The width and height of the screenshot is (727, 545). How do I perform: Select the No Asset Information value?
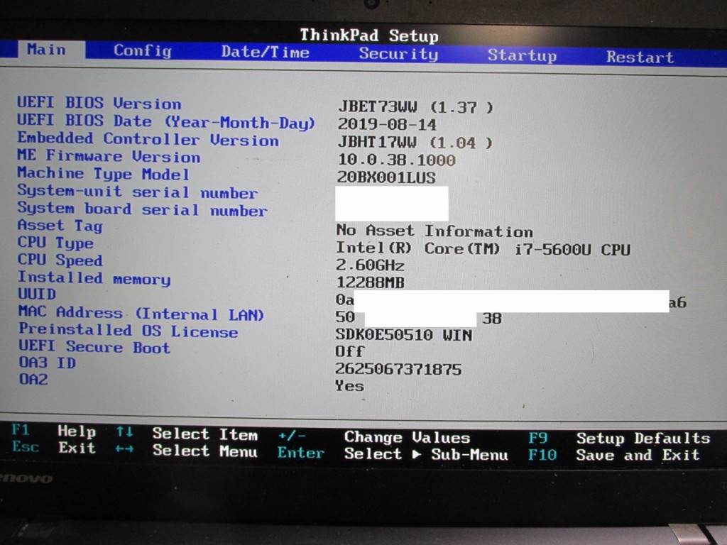[x=434, y=231]
